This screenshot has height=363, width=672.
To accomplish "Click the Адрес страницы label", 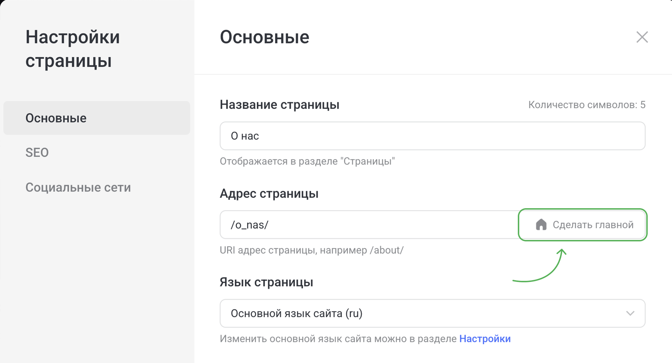I will pos(269,194).
